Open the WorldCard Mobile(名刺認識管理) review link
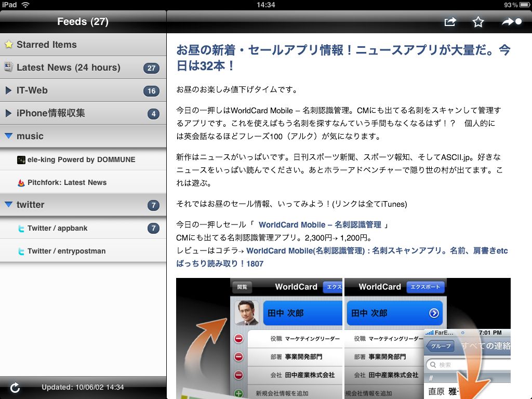Image resolution: width=532 pixels, height=399 pixels. click(342, 257)
